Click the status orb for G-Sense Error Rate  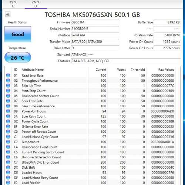click(x=8, y=127)
